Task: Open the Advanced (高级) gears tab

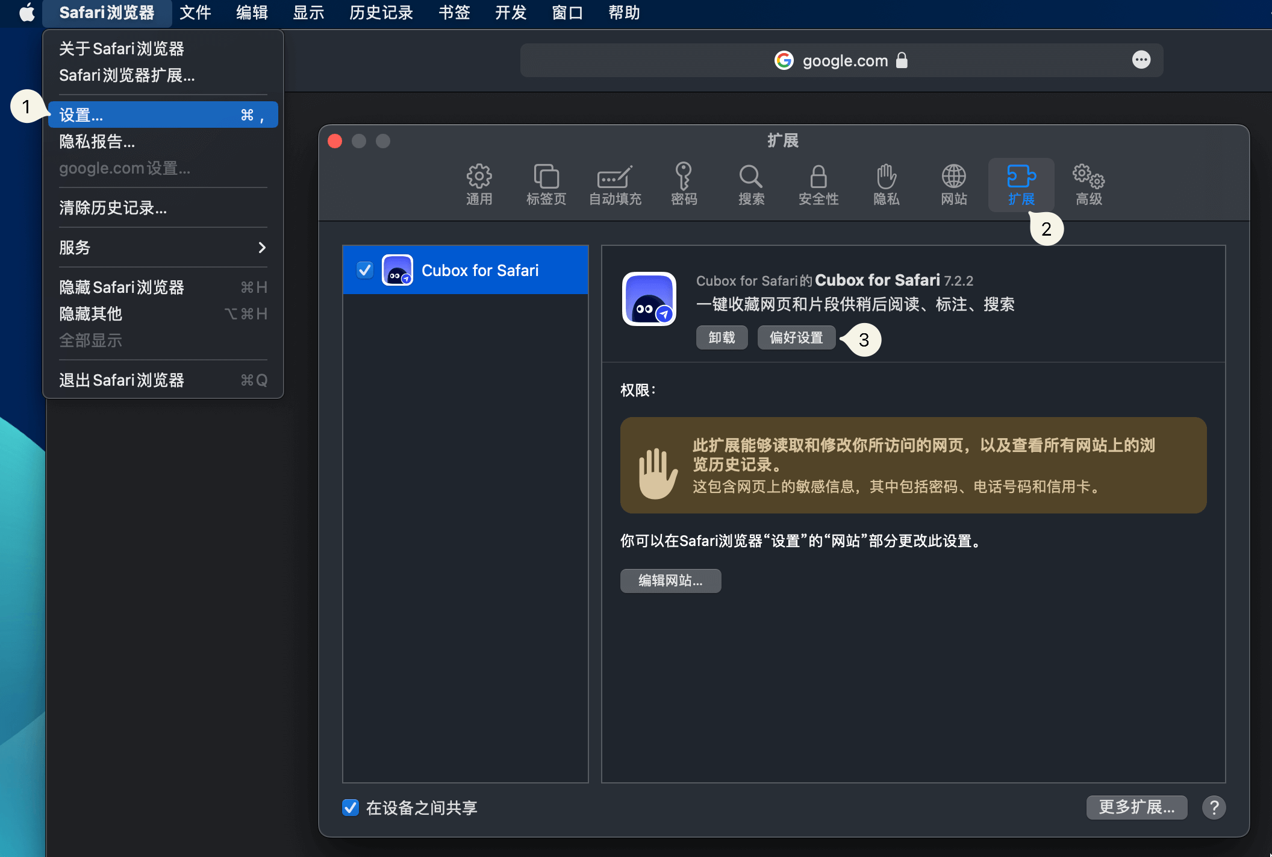Action: click(x=1089, y=184)
